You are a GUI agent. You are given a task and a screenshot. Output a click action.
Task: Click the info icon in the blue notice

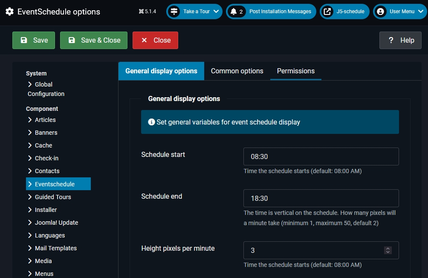point(151,122)
